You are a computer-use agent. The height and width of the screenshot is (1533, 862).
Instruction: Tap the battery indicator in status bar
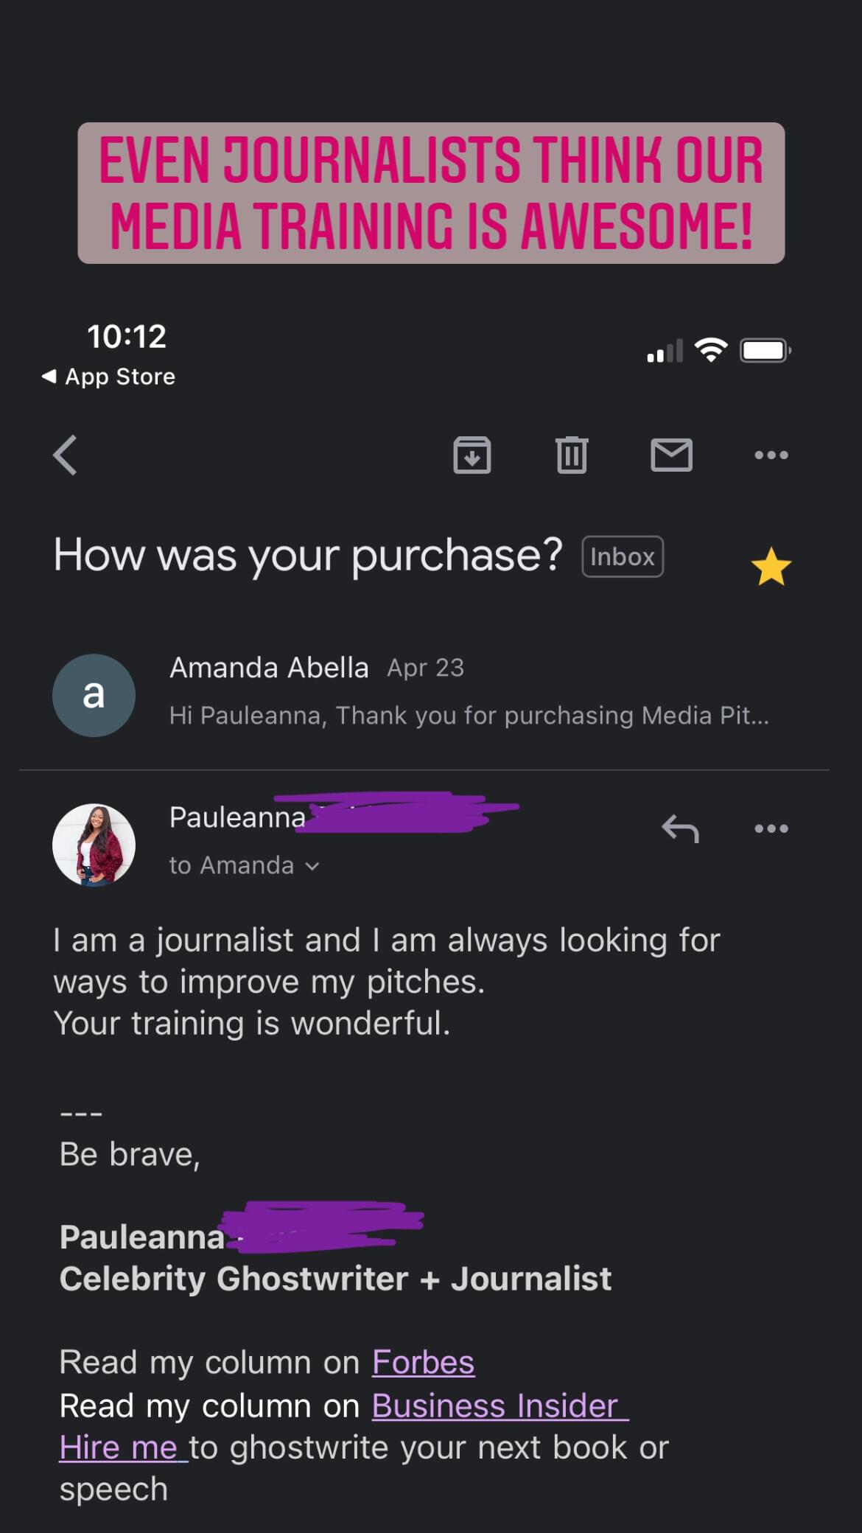[x=765, y=350]
